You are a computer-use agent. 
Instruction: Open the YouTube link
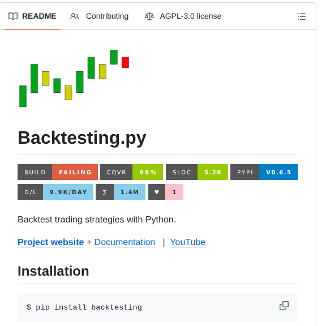(x=188, y=242)
